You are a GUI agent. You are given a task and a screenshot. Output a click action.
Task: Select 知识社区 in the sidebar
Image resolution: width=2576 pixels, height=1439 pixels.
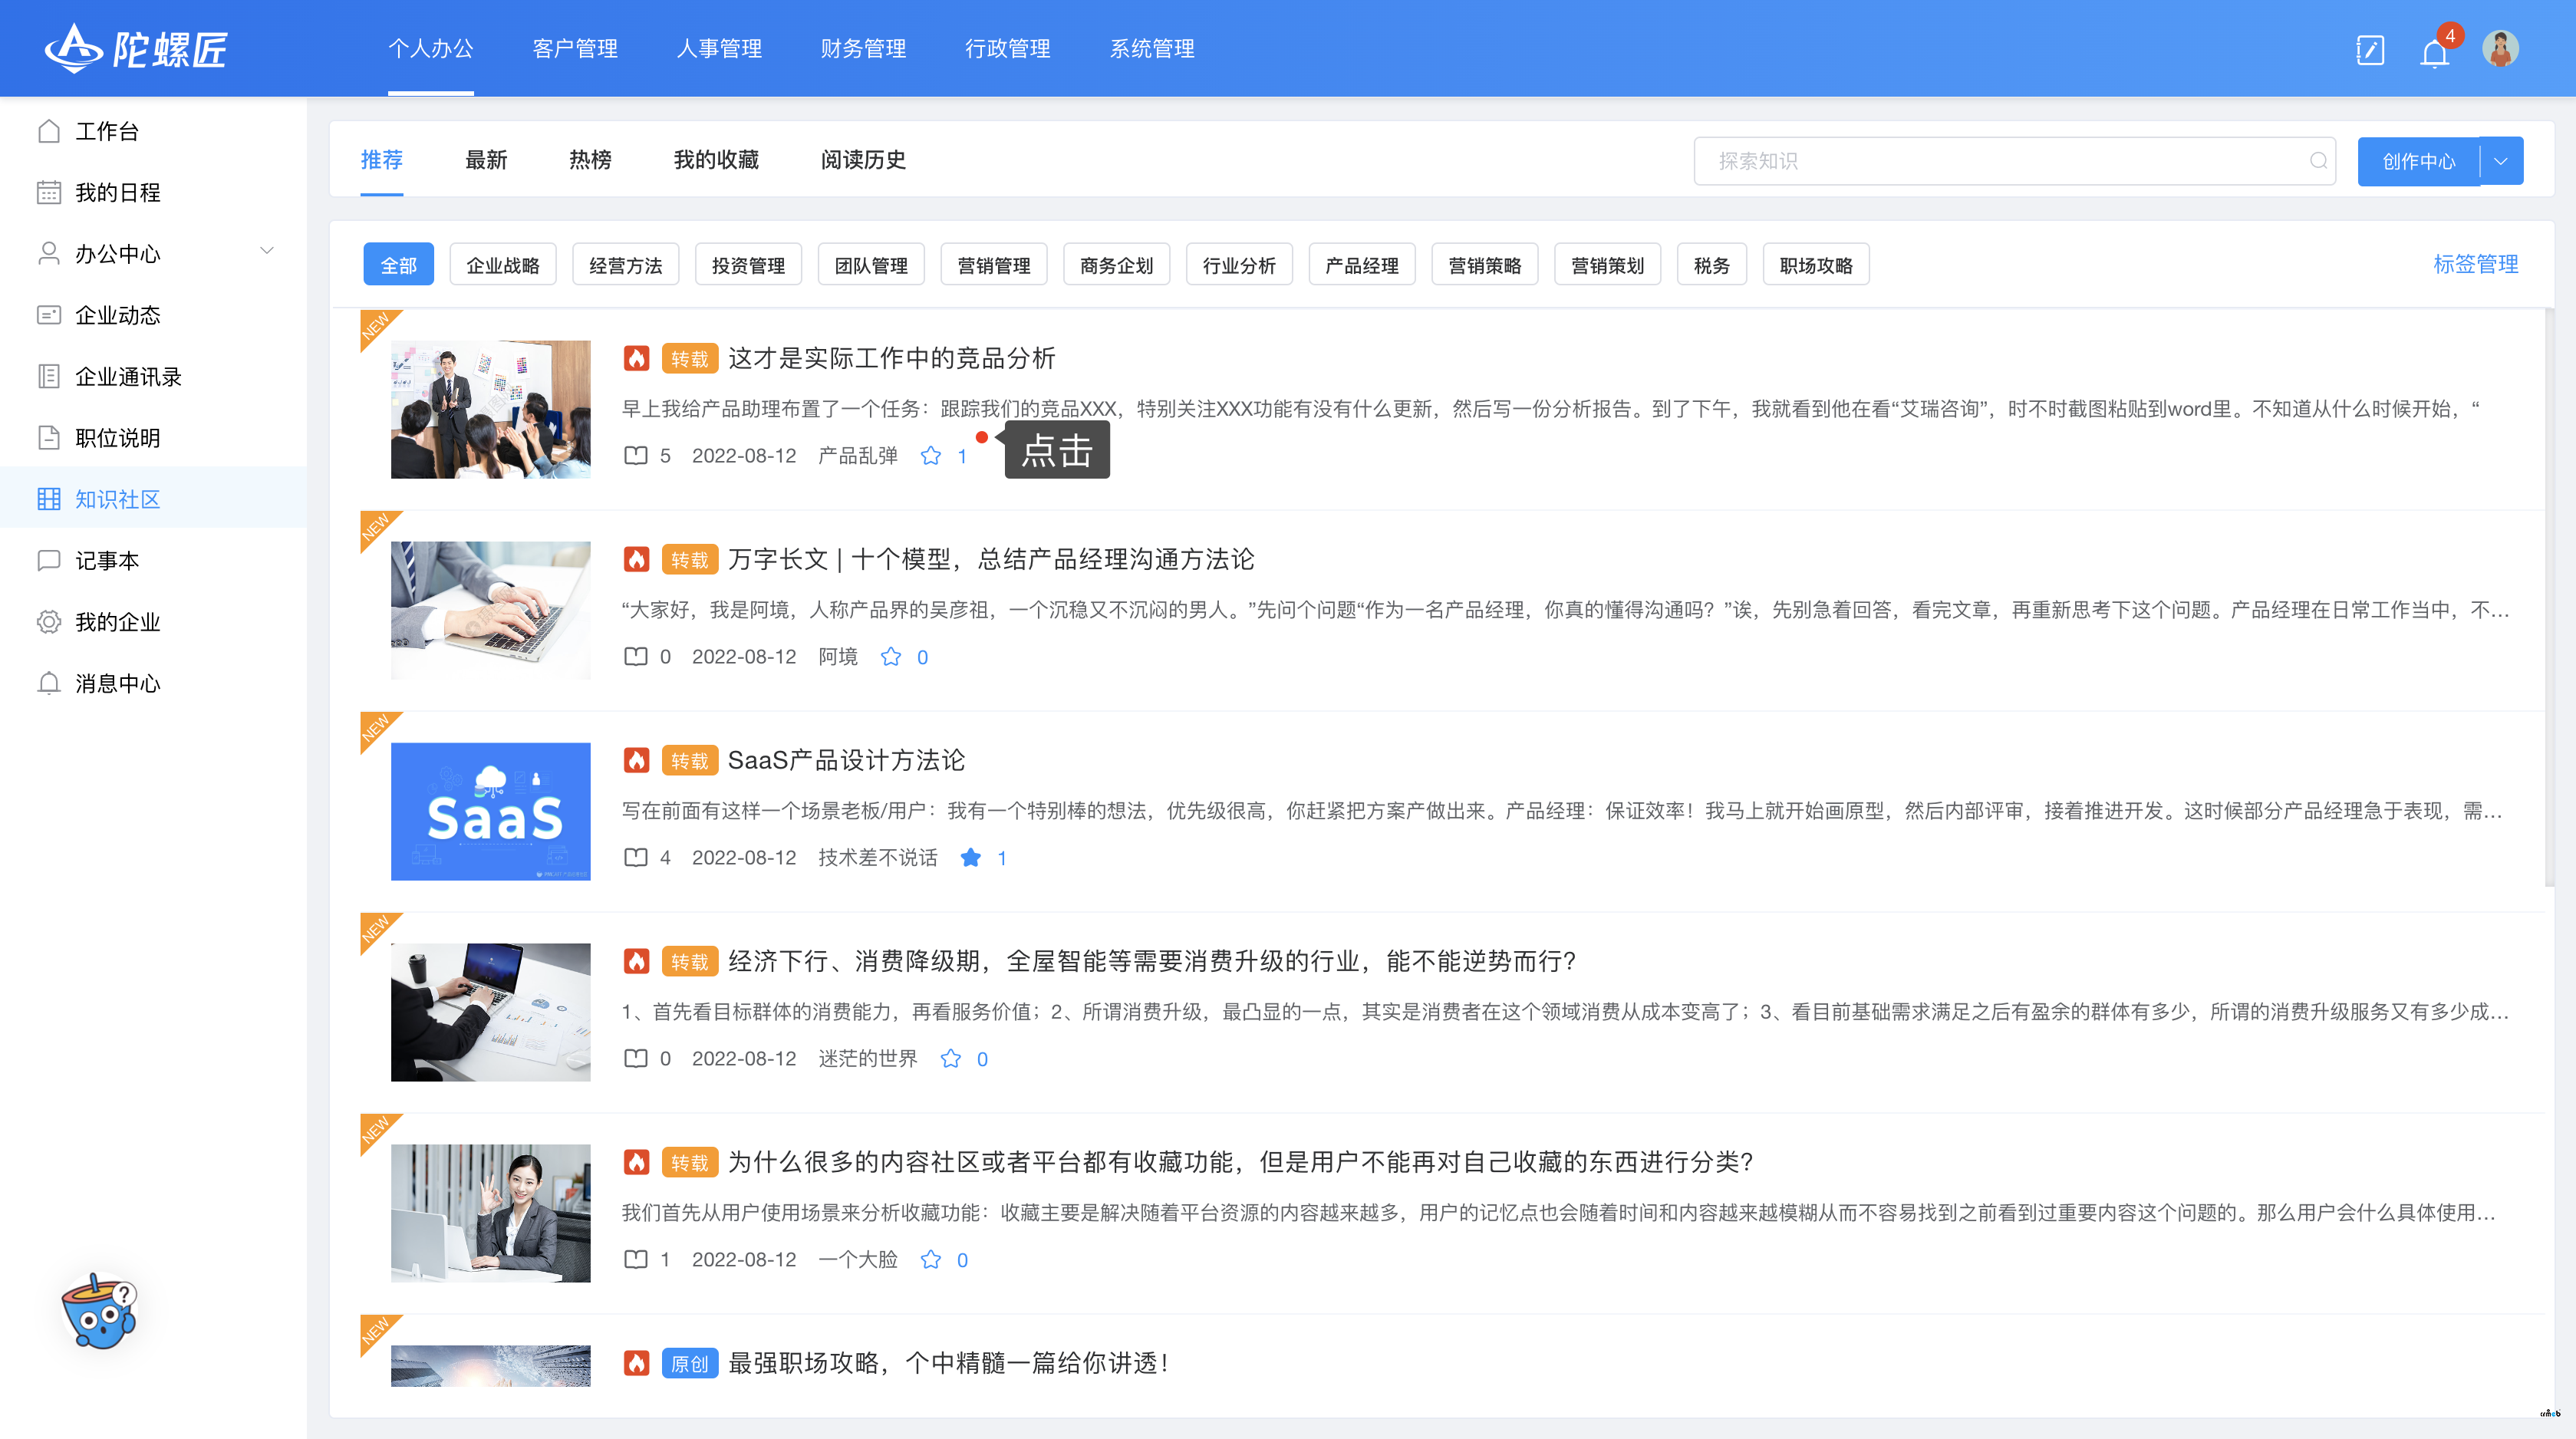pyautogui.click(x=153, y=499)
